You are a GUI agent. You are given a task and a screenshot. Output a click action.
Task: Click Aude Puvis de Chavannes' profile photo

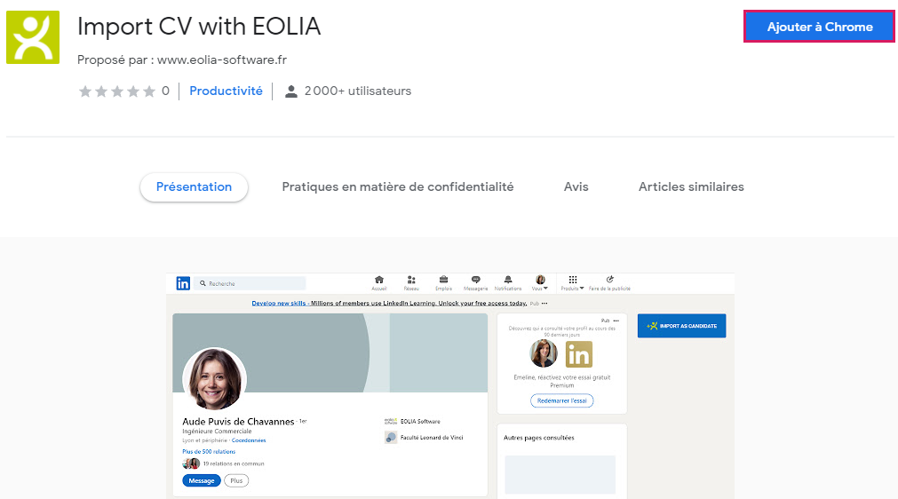click(214, 378)
